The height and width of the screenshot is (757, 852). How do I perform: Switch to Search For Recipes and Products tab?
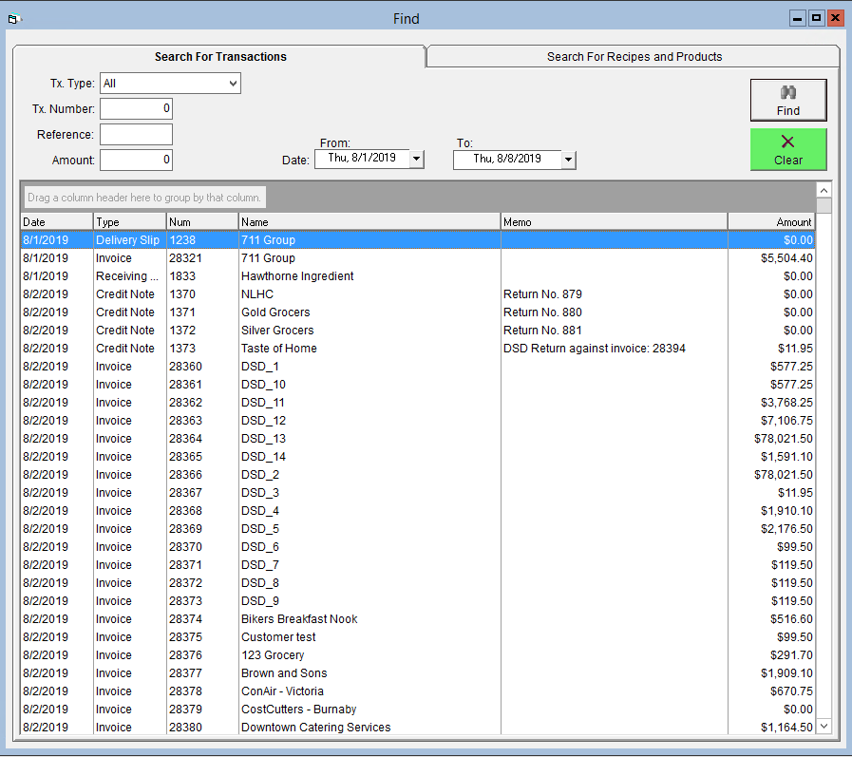pyautogui.click(x=634, y=57)
